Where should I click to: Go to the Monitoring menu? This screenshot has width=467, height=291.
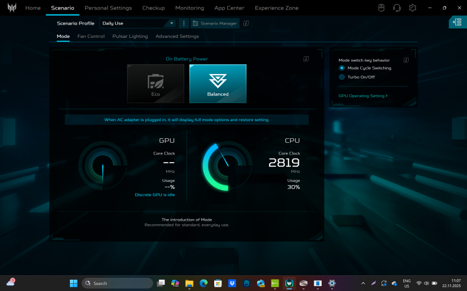click(190, 8)
